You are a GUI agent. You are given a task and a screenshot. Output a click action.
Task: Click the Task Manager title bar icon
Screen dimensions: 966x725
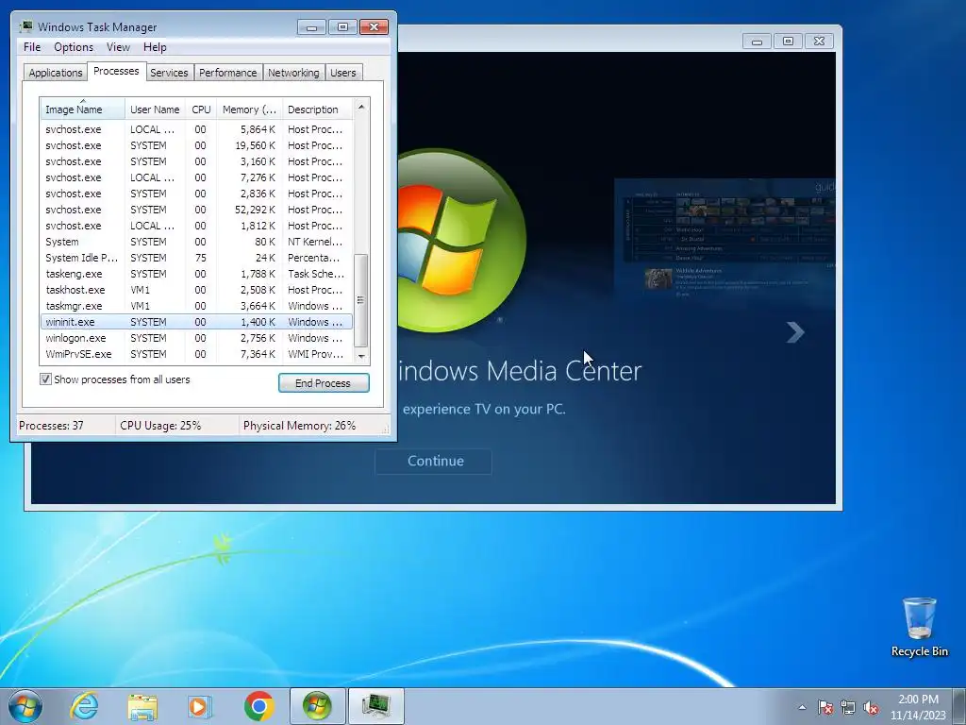pyautogui.click(x=25, y=26)
